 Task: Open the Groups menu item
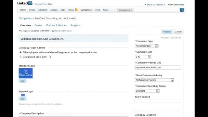click(54, 10)
